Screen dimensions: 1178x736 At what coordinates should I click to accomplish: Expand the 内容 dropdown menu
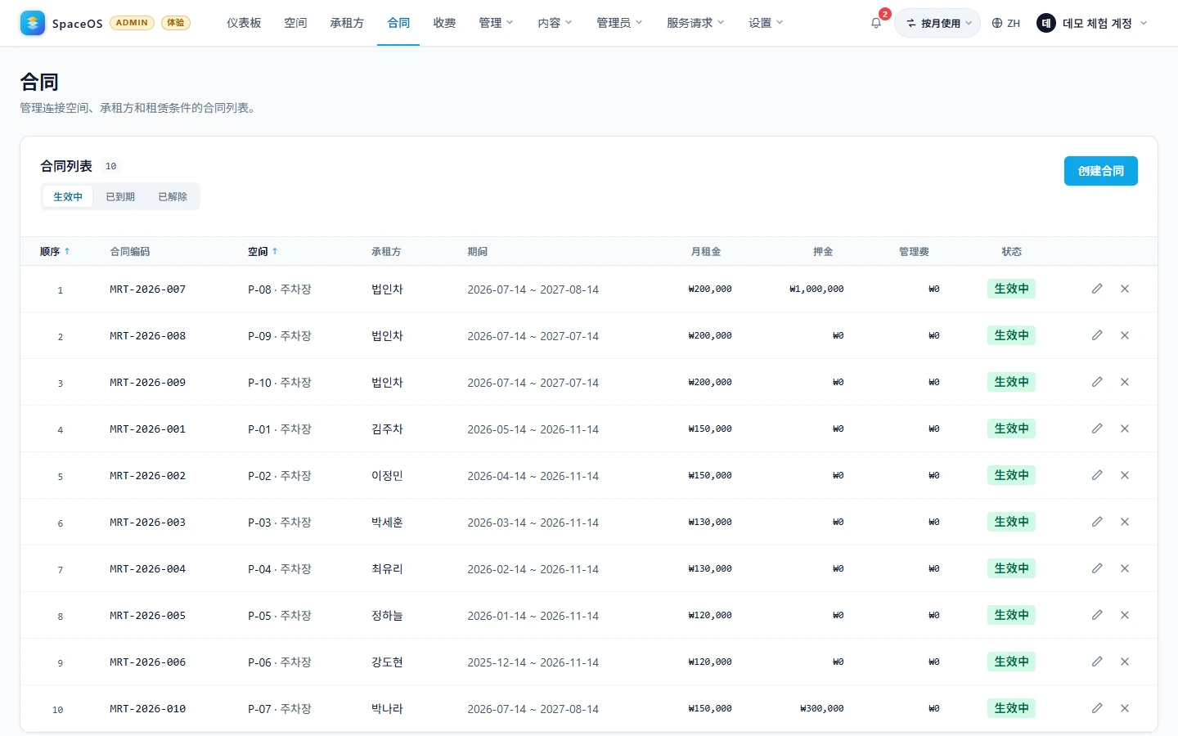(x=555, y=23)
